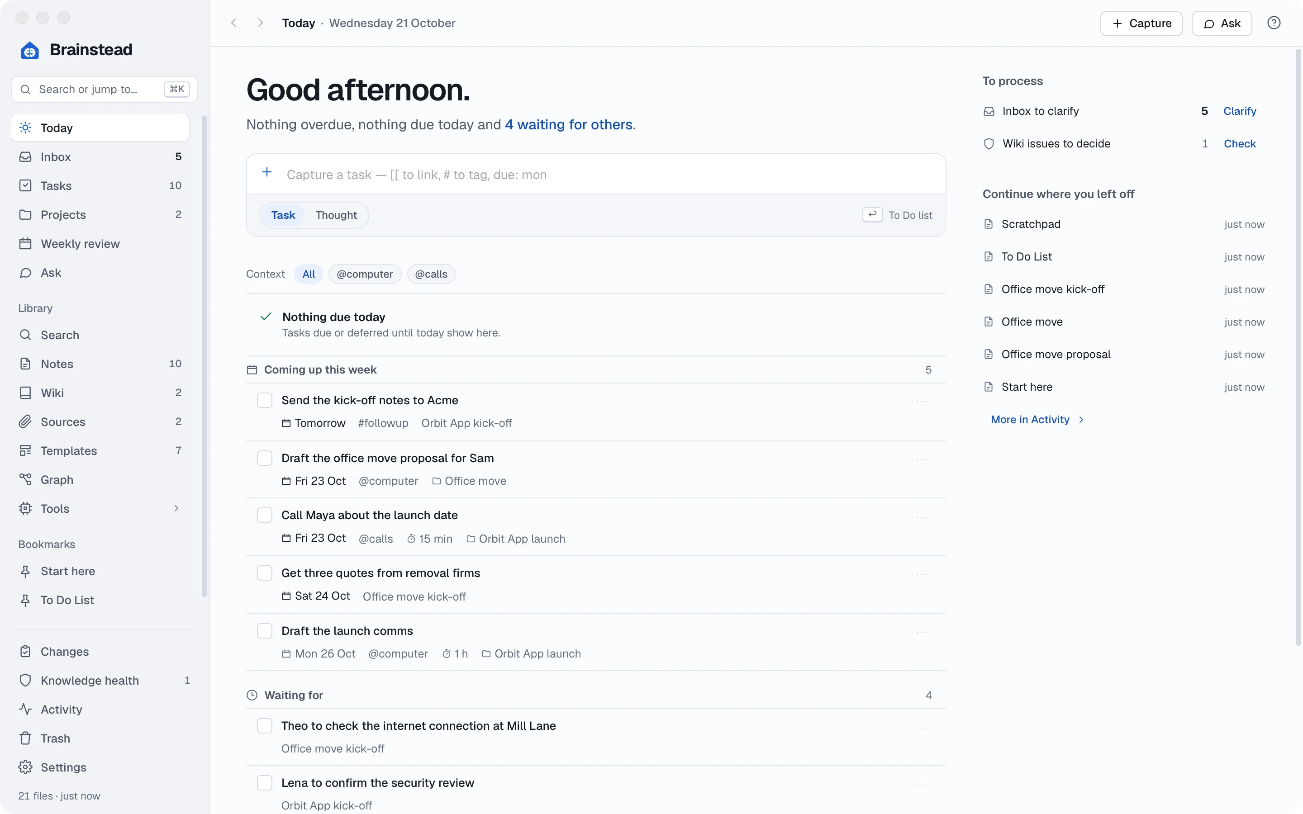The height and width of the screenshot is (814, 1303).
Task: Click the plus icon in the capture box
Action: [x=267, y=173]
